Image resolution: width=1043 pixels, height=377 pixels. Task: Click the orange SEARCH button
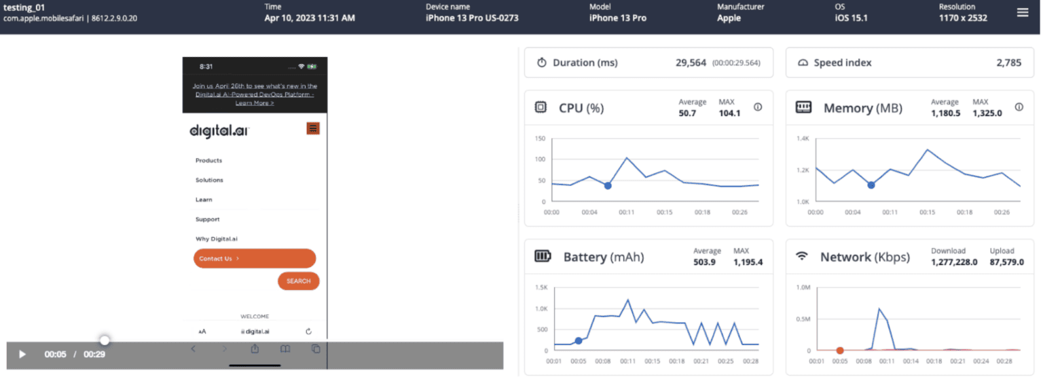pos(298,281)
